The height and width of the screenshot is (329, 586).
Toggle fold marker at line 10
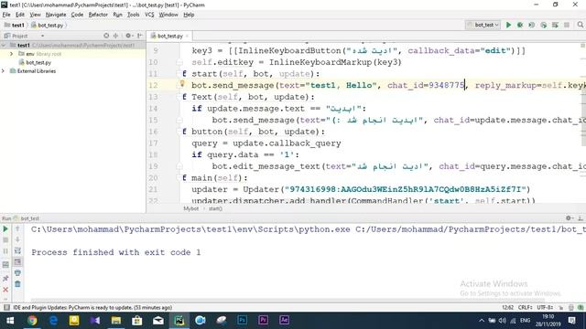click(179, 62)
